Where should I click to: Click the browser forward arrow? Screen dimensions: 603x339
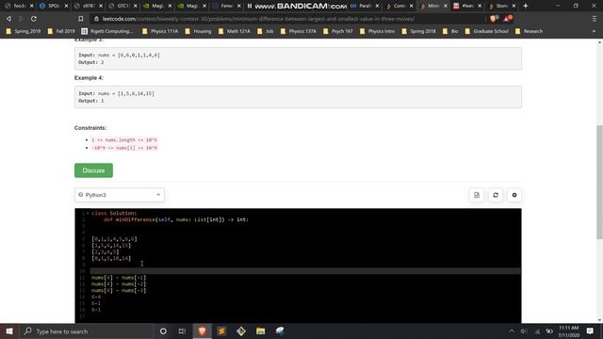coord(21,19)
